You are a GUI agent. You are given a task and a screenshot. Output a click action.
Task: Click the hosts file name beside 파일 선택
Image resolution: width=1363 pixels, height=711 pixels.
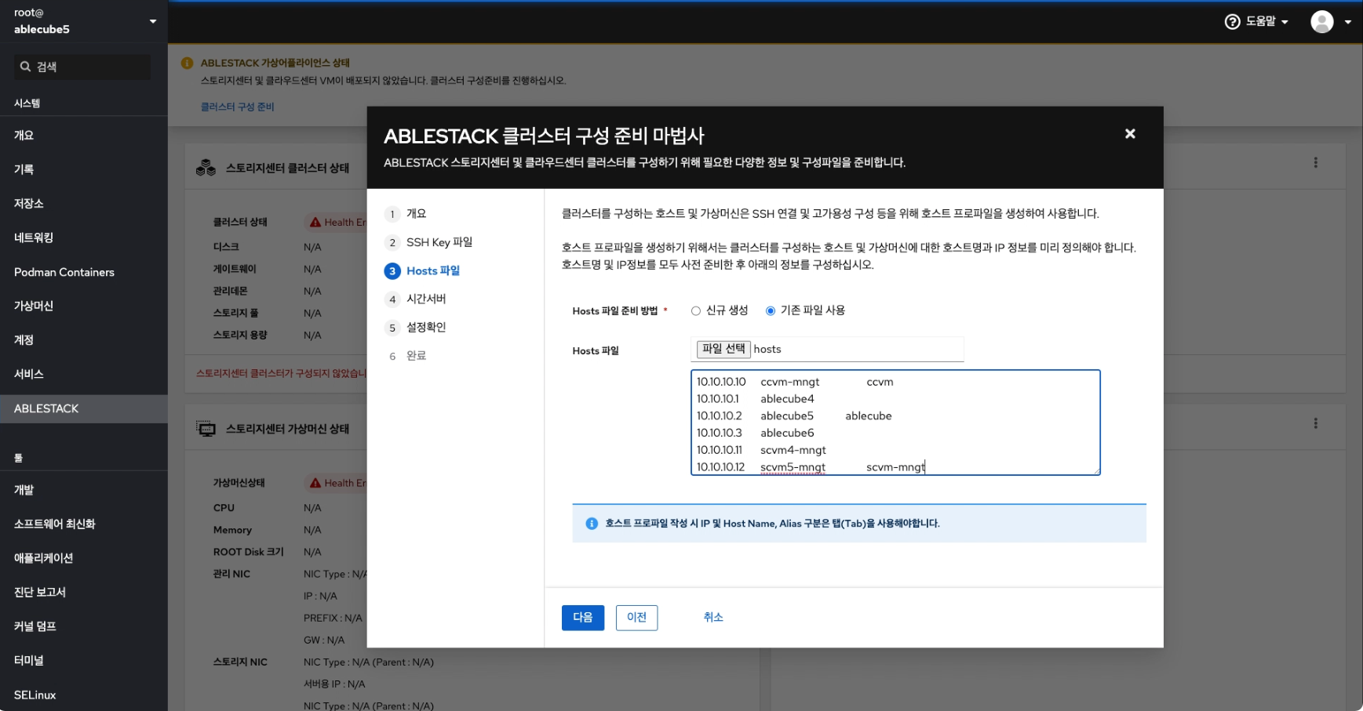[x=767, y=350]
